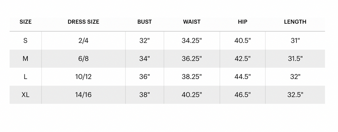Click dress size 2/4 cell
The width and height of the screenshot is (338, 132).
tap(83, 41)
